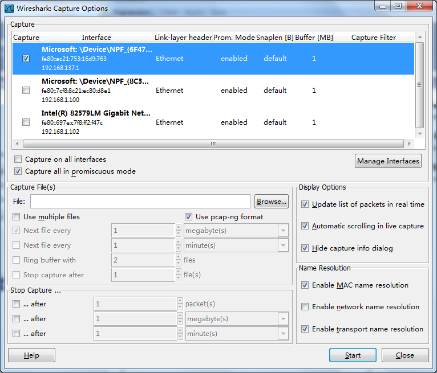Click the horizontal scrollbar thumb of interface list
This screenshot has height=373, width=437.
pos(213,144)
